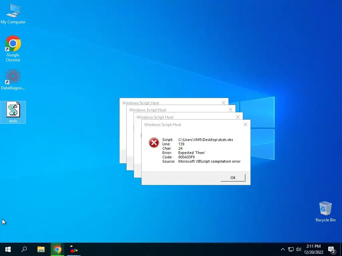
Task: Open the Windows Start menu
Action: (x=8, y=249)
